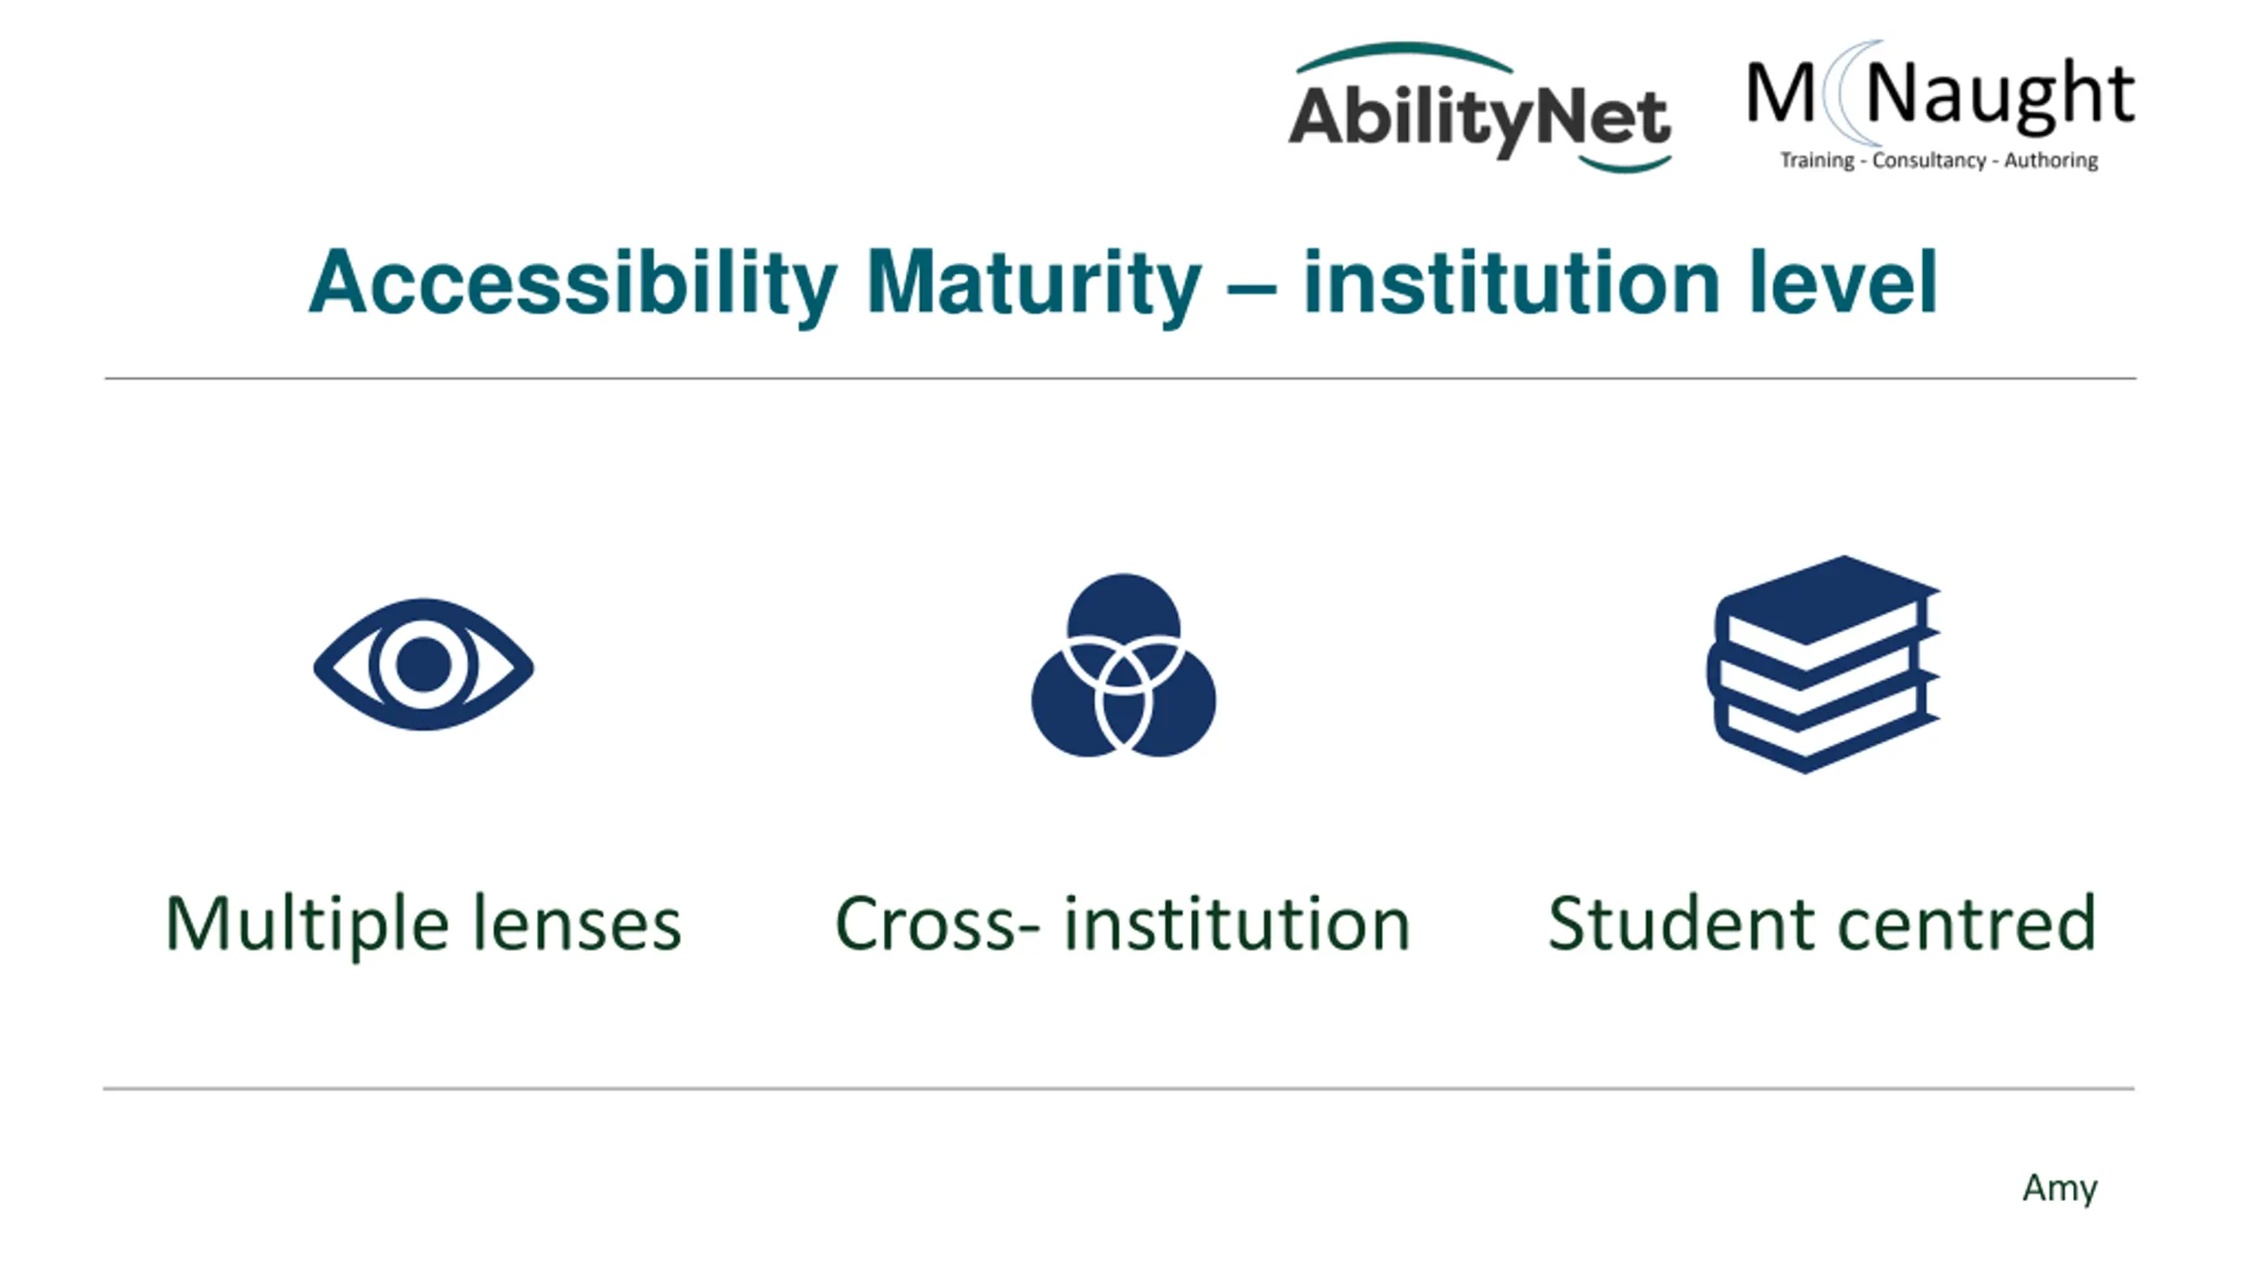Click the 'Cross- institution' label
Image resolution: width=2247 pixels, height=1264 pixels.
[1123, 923]
